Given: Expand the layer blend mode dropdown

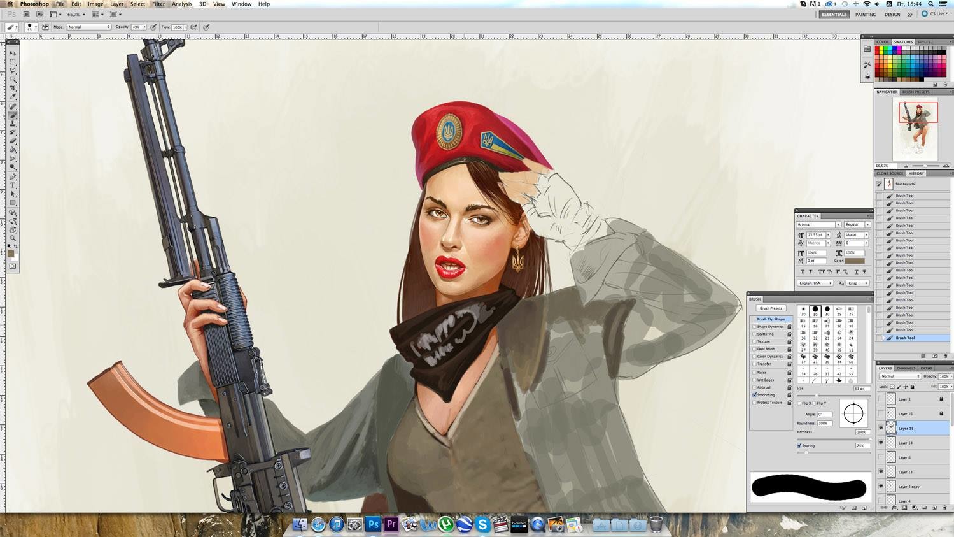Looking at the screenshot, I should click(x=899, y=376).
